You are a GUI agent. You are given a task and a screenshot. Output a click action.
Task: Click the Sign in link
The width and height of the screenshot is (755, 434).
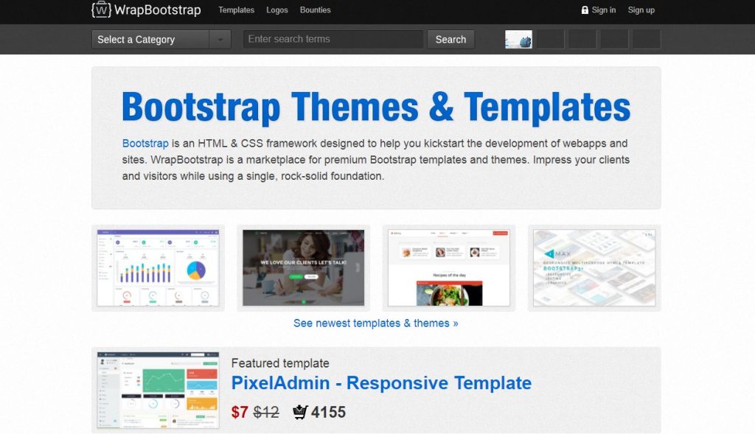pos(603,10)
